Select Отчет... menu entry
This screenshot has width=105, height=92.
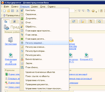(44, 23)
